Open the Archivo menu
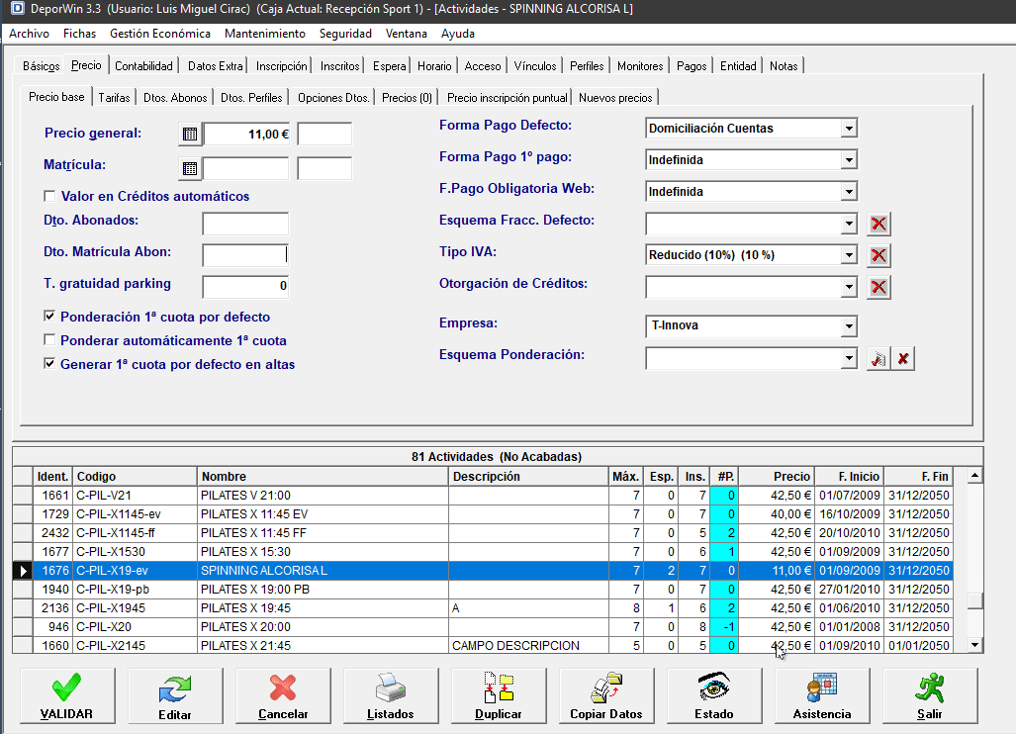This screenshot has width=1016, height=734. click(29, 34)
